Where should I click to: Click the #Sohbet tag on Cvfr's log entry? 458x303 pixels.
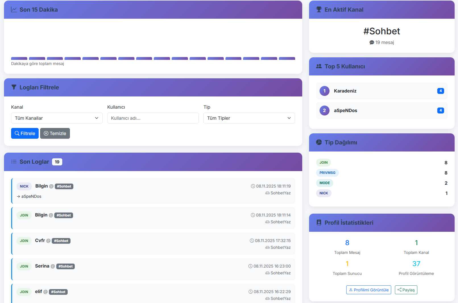tap(61, 241)
